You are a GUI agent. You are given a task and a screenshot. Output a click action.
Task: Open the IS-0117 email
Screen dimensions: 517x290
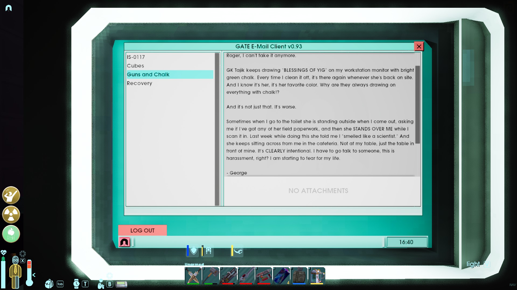(170, 57)
